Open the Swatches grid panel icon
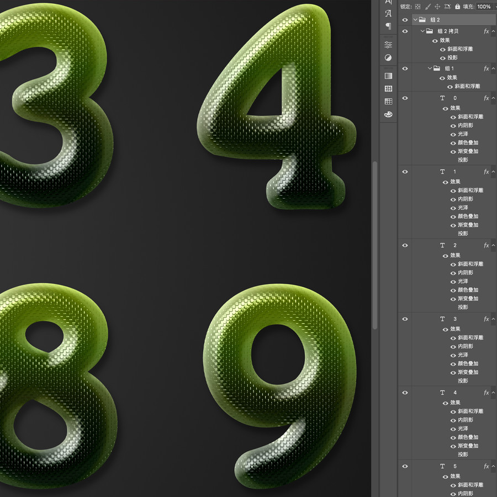 [388, 102]
